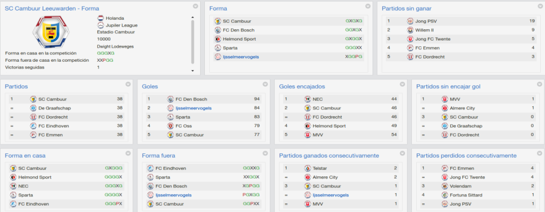Click Jong PSV crest in Partidos sin ganar

[410, 21]
